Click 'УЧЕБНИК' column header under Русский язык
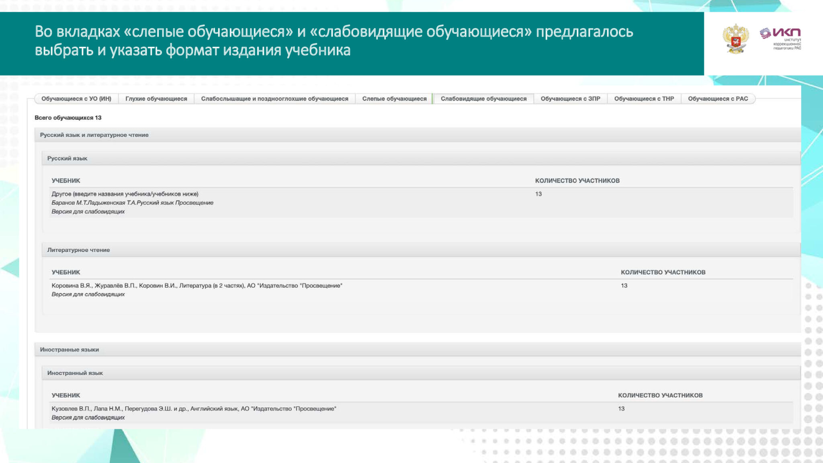Viewport: 823px width, 463px height. point(66,180)
